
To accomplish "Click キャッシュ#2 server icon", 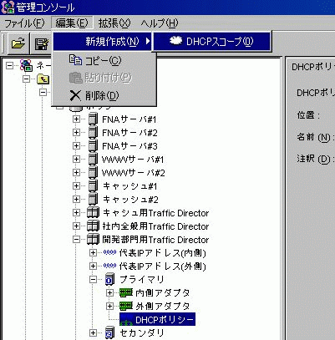I will point(93,200).
